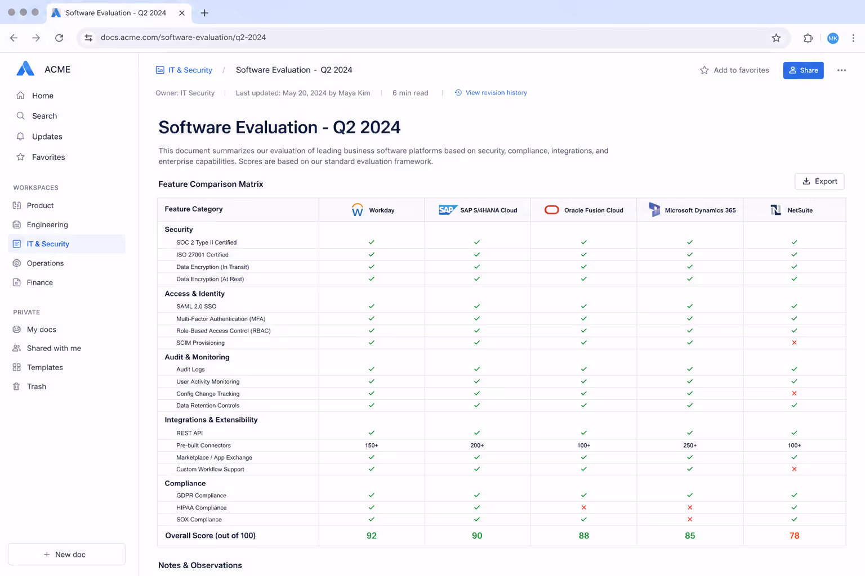The image size is (865, 576).
Task: Click IT & Security breadcrumb link
Action: 184,70
